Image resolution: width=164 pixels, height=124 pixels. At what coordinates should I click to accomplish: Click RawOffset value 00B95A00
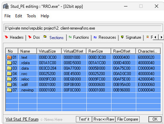pos(122,85)
